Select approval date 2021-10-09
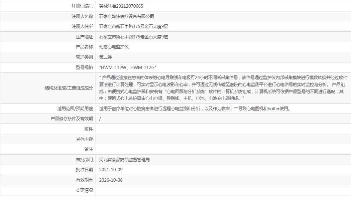Viewport: 351px width, 197px height. pos(111,170)
